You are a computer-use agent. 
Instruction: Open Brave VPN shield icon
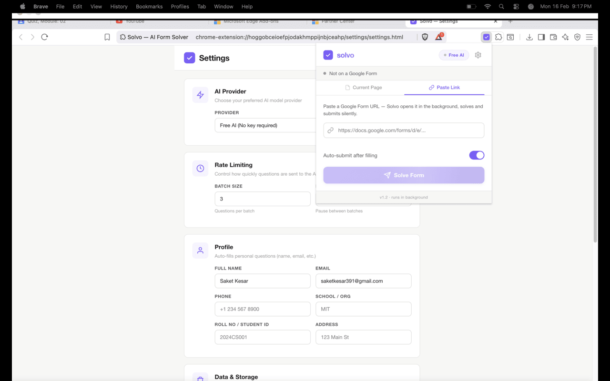[x=577, y=37]
